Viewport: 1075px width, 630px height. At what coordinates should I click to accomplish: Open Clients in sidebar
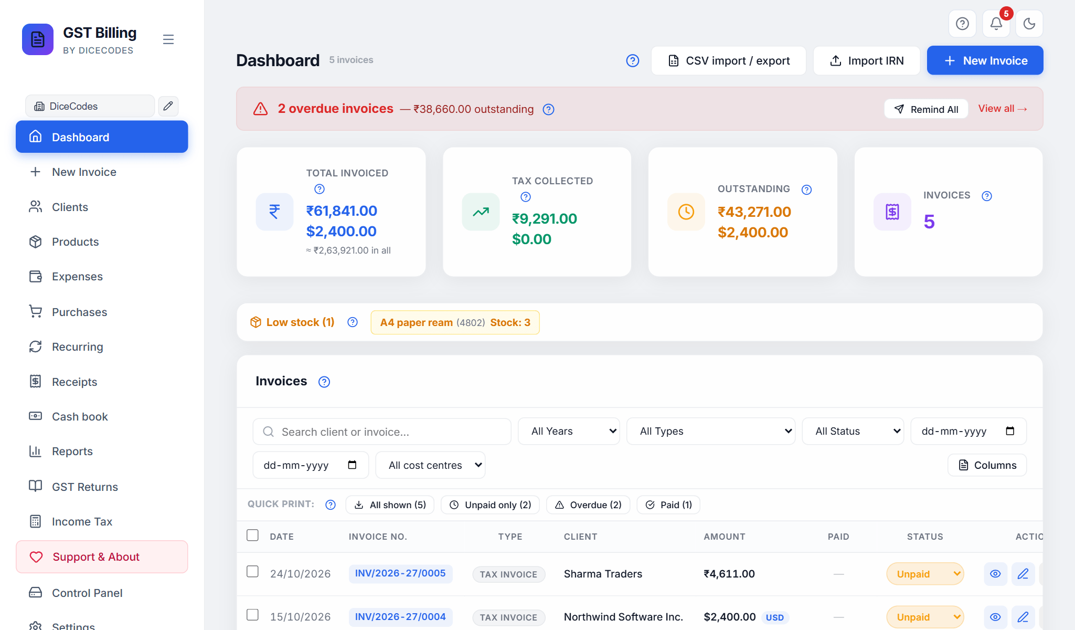tap(102, 207)
